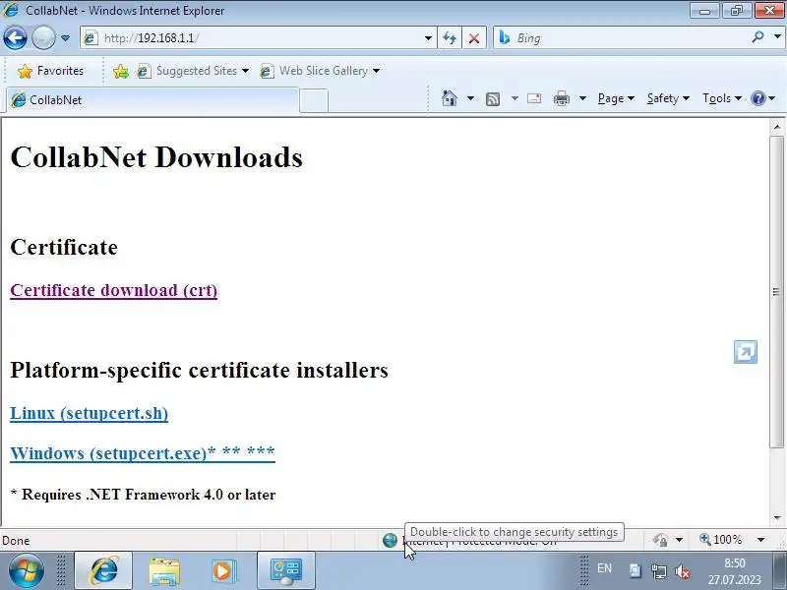Screen dimensions: 787x590
Task: Expand the address bar autocomplete dropdown
Action: tap(428, 38)
